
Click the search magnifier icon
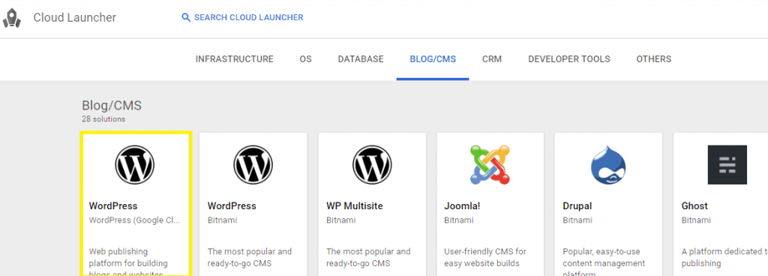pyautogui.click(x=186, y=17)
